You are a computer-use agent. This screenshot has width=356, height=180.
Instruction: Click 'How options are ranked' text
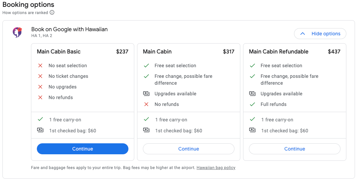pyautogui.click(x=25, y=13)
